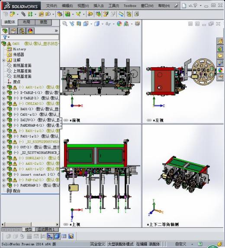Switch to the 运动算例1 tab
This screenshot has height=248, width=225.
[x=47, y=229]
